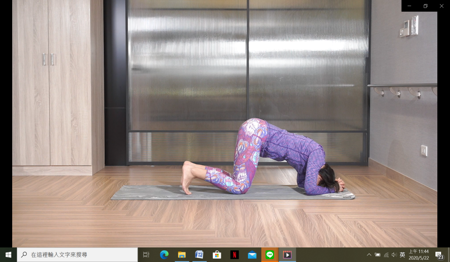Open the LINE app on the taskbar
This screenshot has width=450, height=262.
270,255
